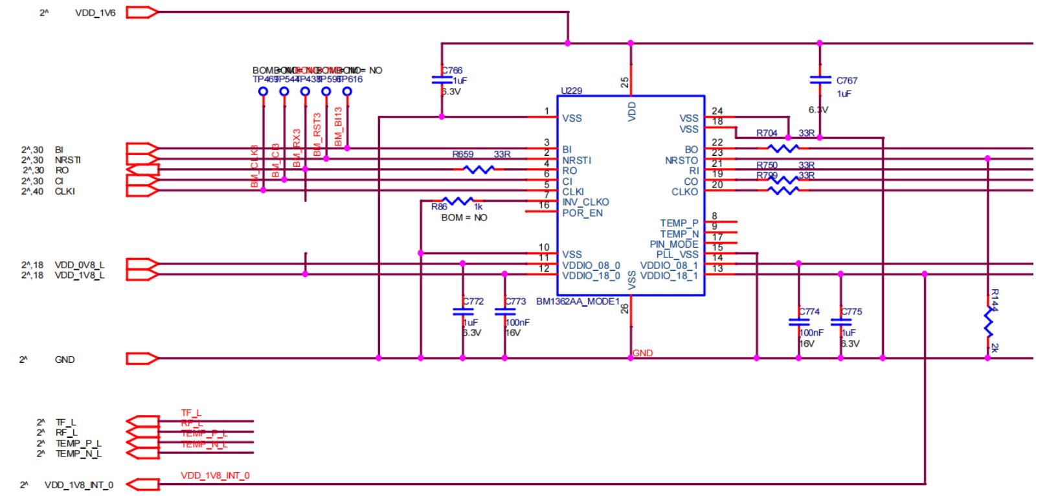Click the VDDIO_08_1 pin label

(670, 265)
